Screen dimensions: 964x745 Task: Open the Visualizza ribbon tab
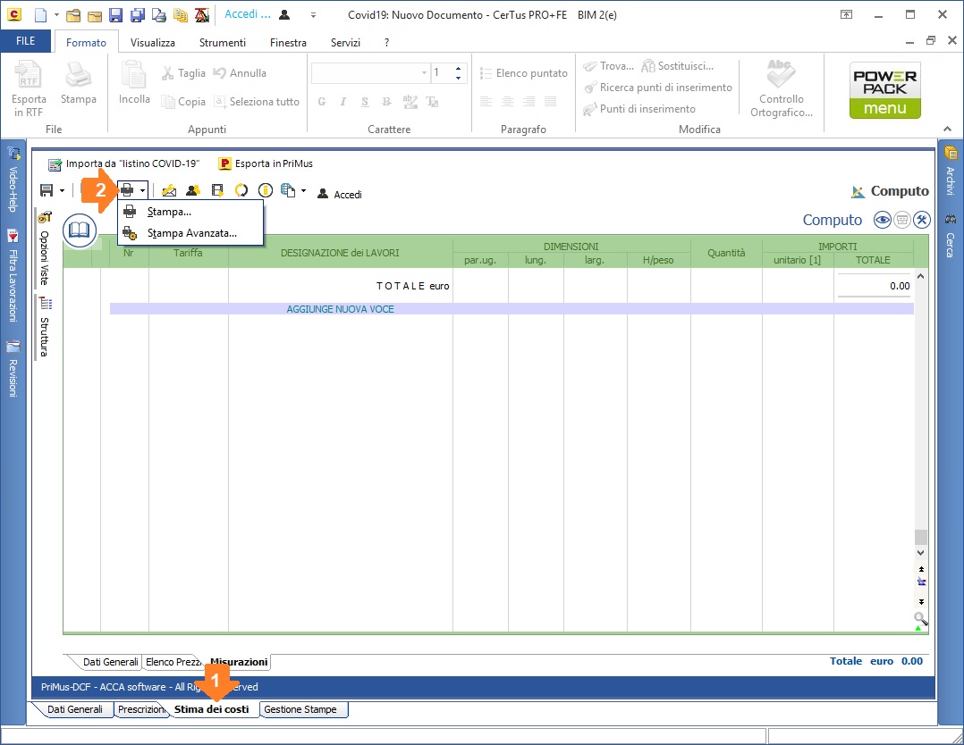pos(152,42)
